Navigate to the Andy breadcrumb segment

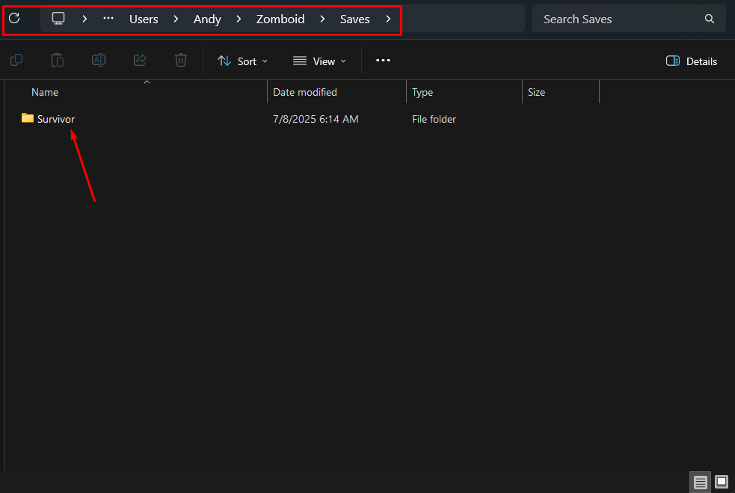click(207, 19)
